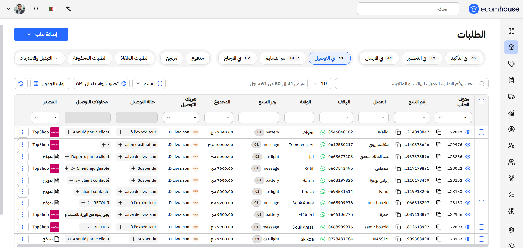Screen dimensions: 523x248
Task: Switch to في التحضير tab
Action: click(422, 58)
